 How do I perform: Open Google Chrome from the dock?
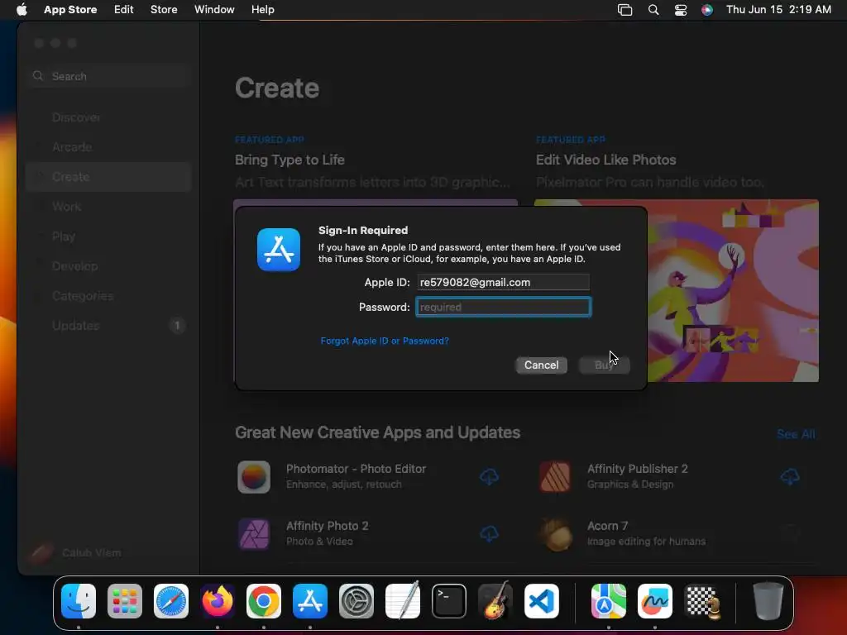point(264,601)
